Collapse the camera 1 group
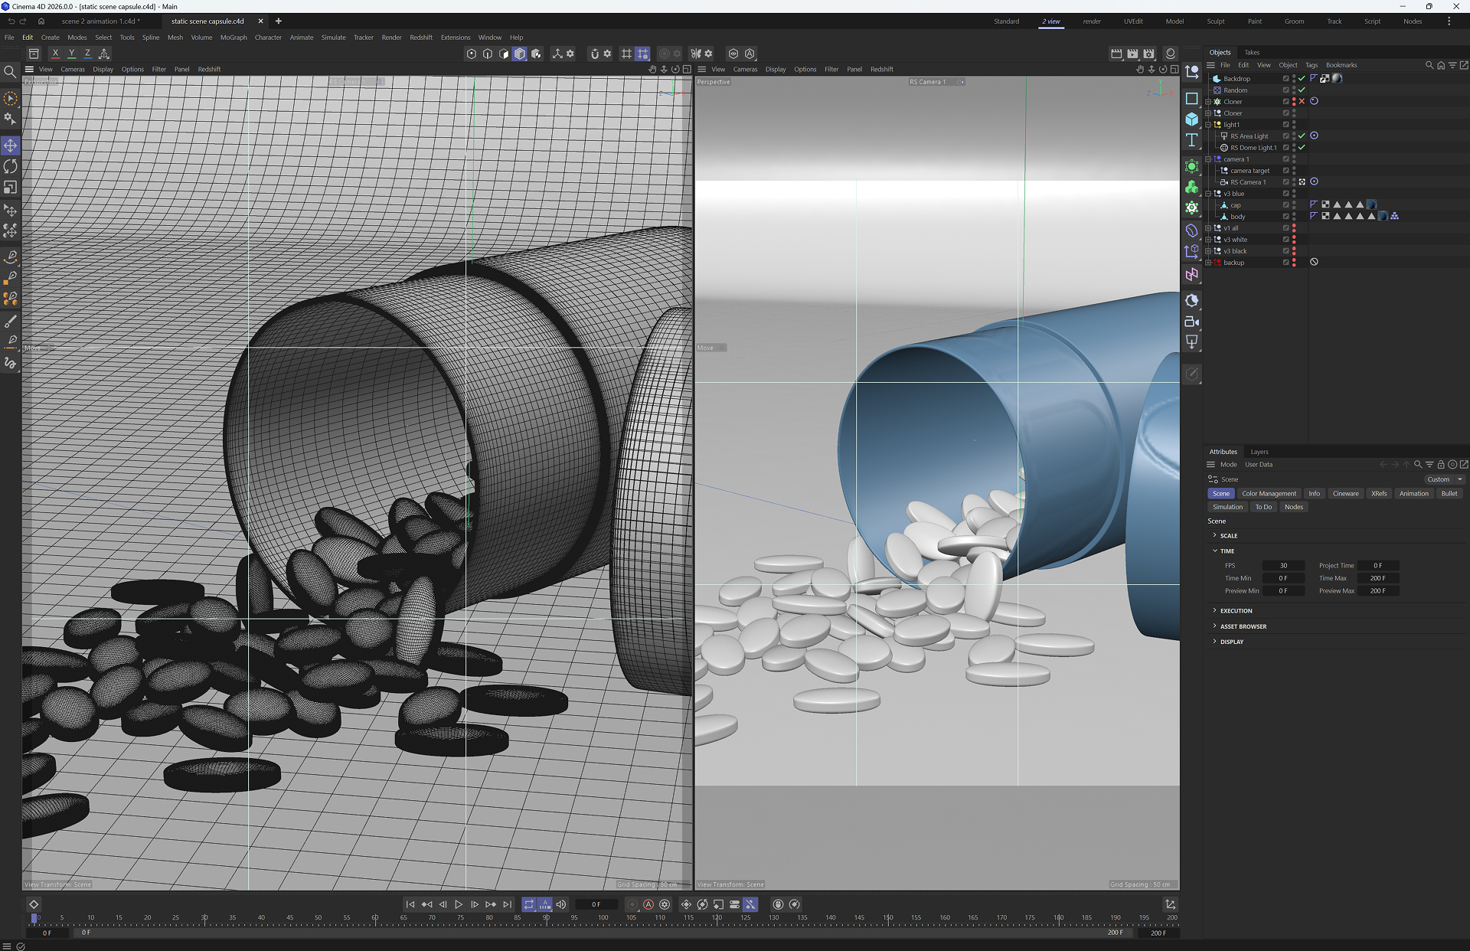Image resolution: width=1470 pixels, height=951 pixels. coord(1209,159)
